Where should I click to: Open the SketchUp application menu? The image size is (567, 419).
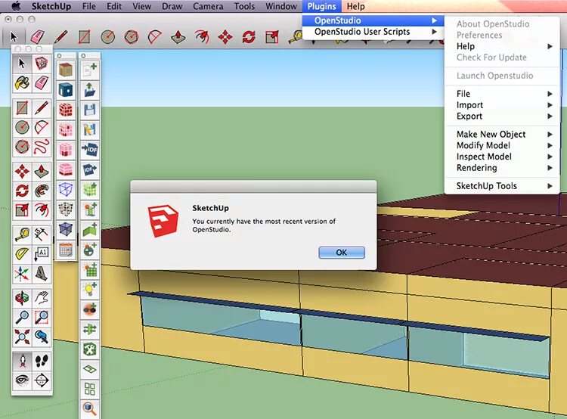[x=51, y=6]
